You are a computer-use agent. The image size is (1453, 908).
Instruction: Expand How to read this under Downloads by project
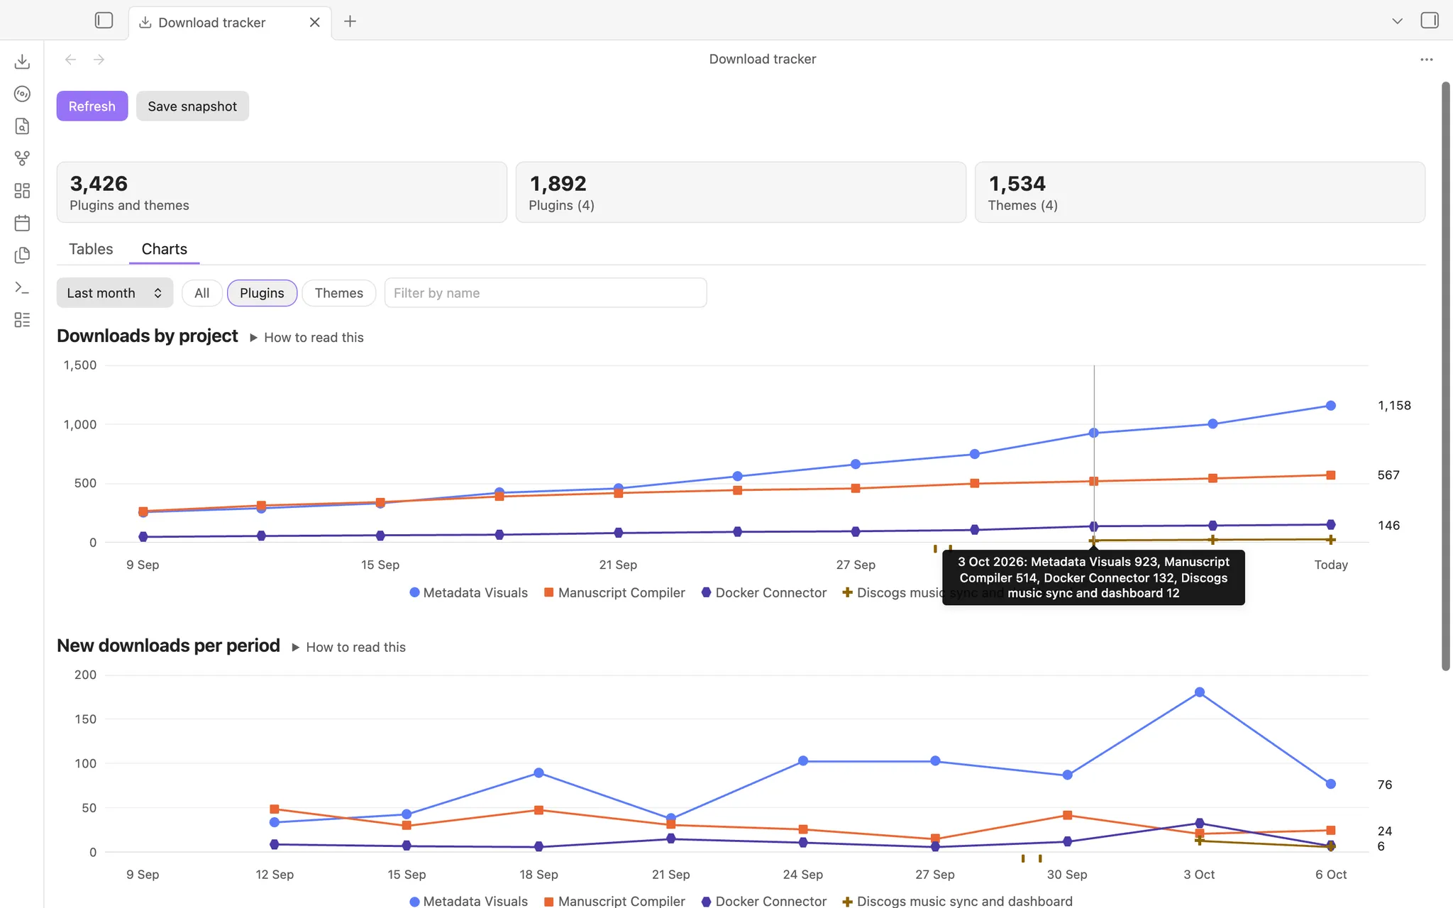[306, 338]
